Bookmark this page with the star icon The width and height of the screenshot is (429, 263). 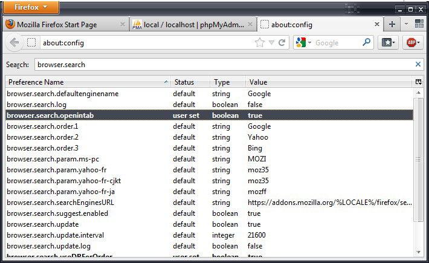[260, 43]
